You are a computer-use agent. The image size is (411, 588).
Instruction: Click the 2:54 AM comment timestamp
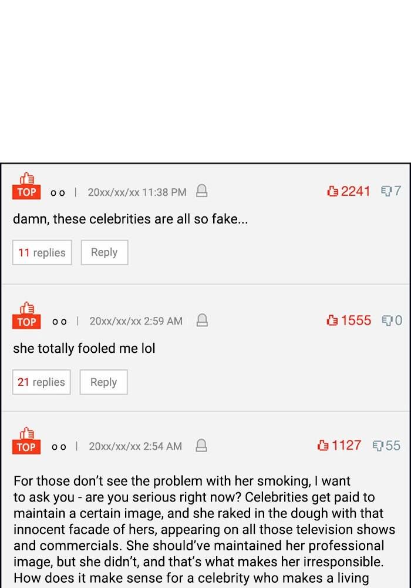click(135, 446)
